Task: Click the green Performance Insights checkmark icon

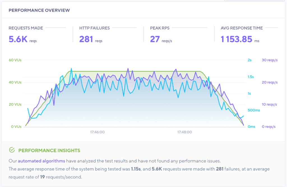Action: tap(12, 150)
